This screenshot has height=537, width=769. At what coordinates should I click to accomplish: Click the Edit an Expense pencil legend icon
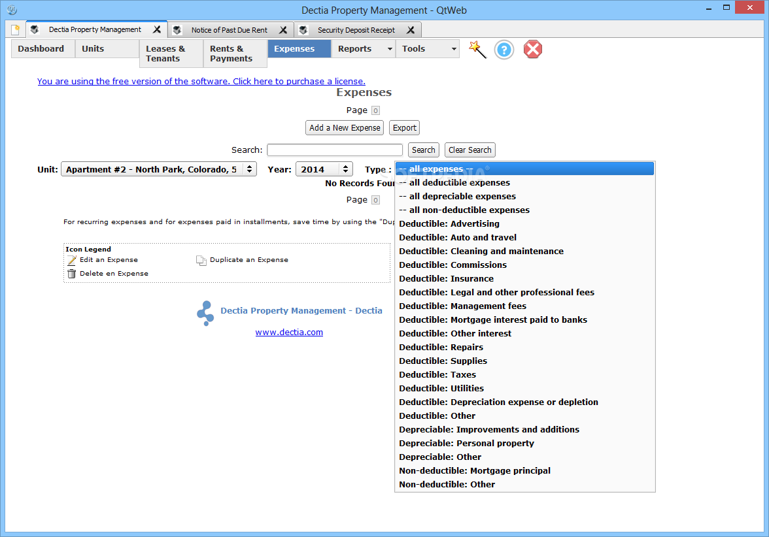coord(72,260)
